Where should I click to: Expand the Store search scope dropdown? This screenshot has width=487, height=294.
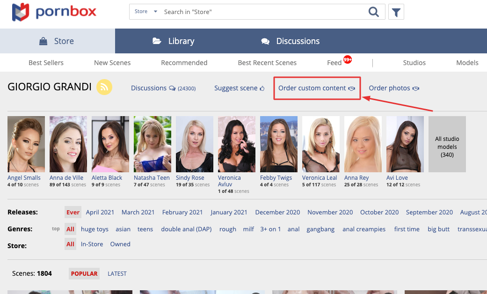146,12
